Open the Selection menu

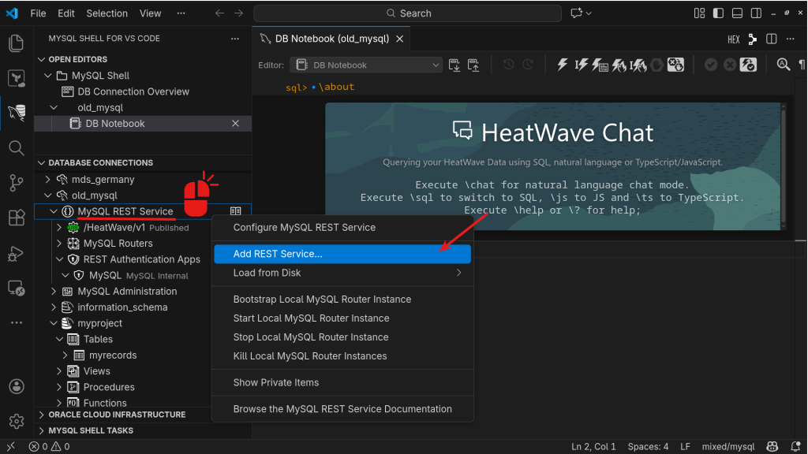click(107, 13)
